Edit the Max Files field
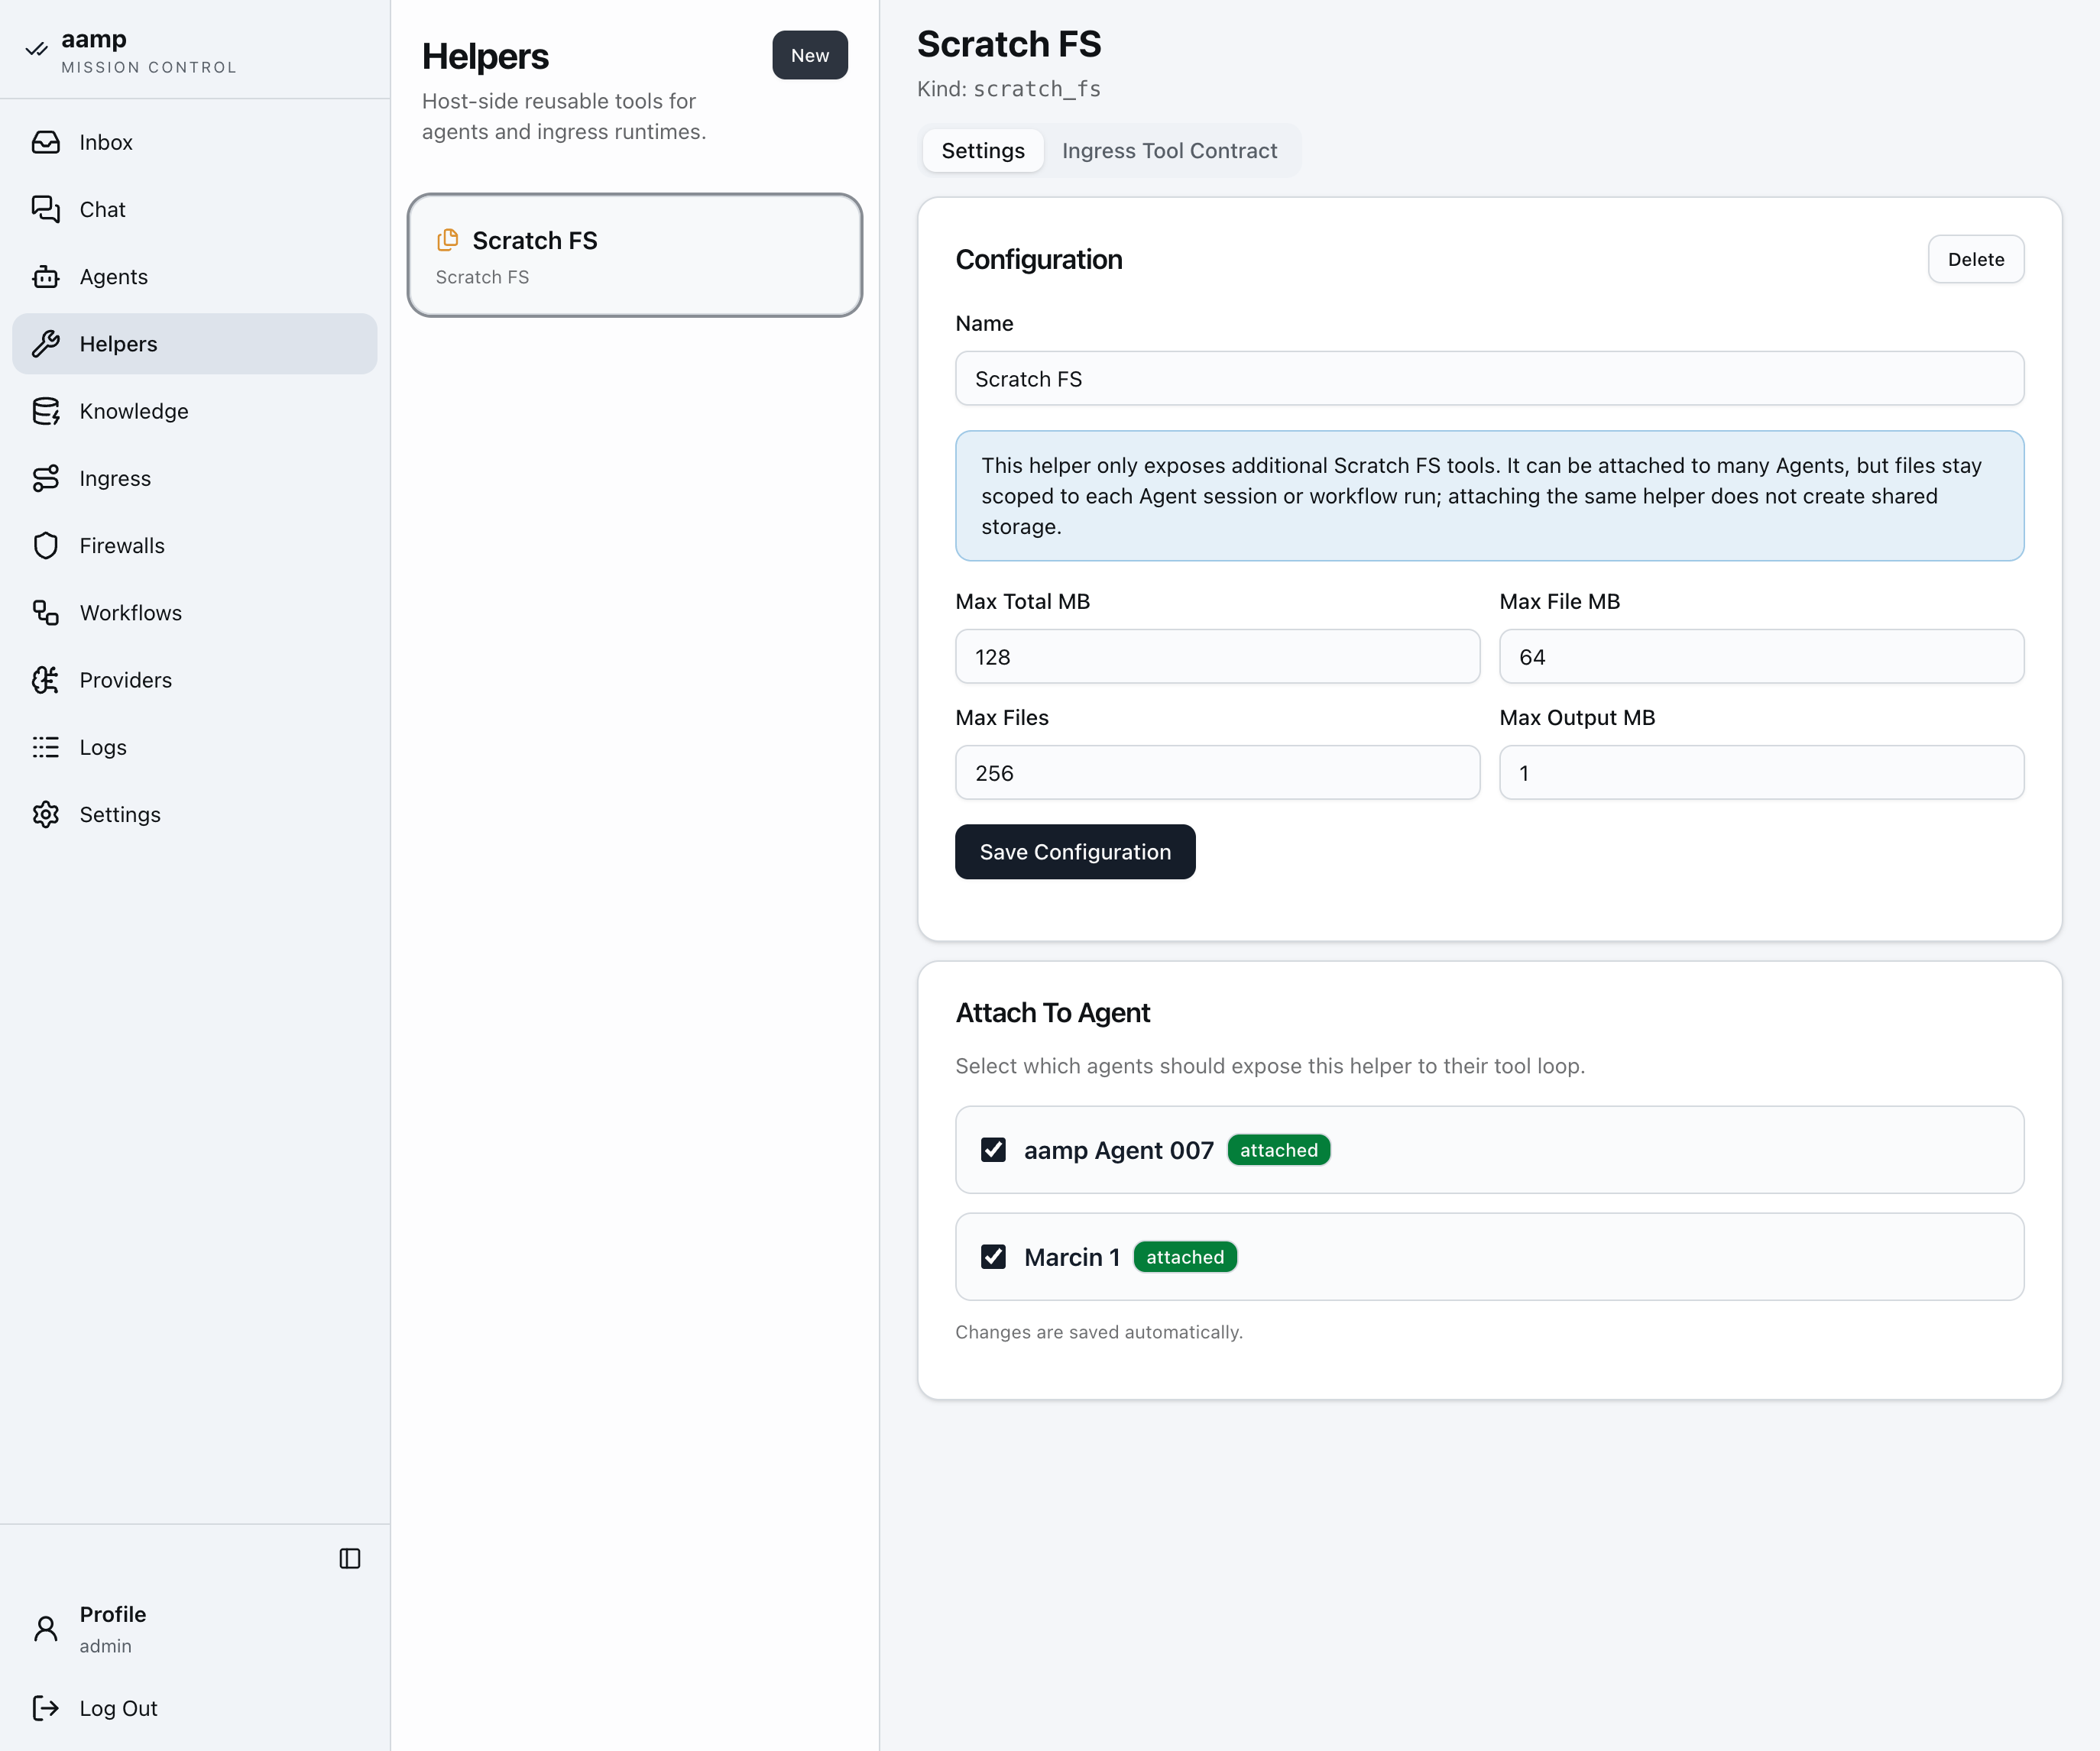 1217,772
